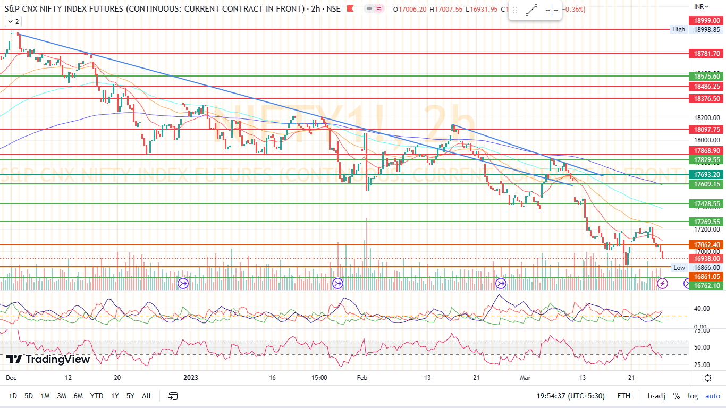Click the 17269.55 price label

(707, 222)
